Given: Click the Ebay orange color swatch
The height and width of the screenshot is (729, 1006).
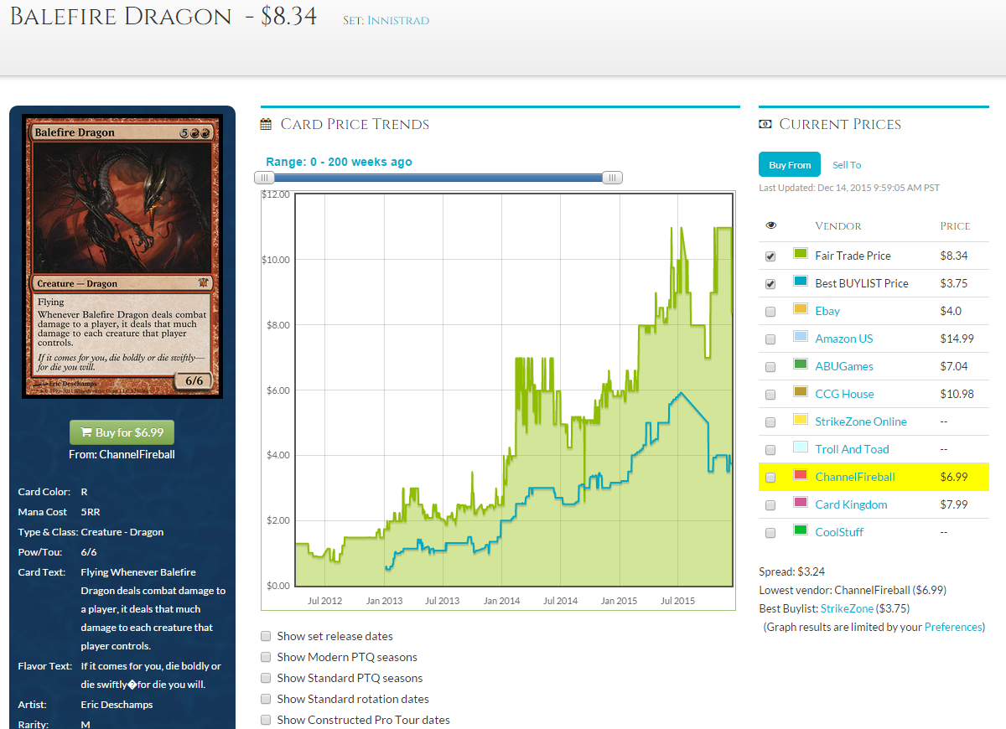Looking at the screenshot, I should coord(801,309).
